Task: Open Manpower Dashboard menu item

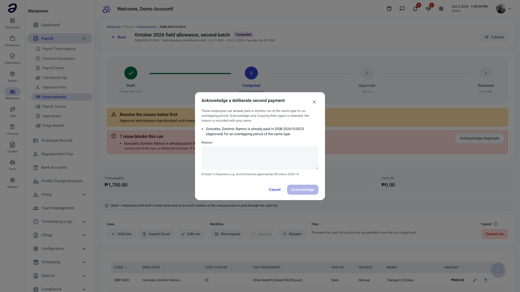Action: coord(60,25)
